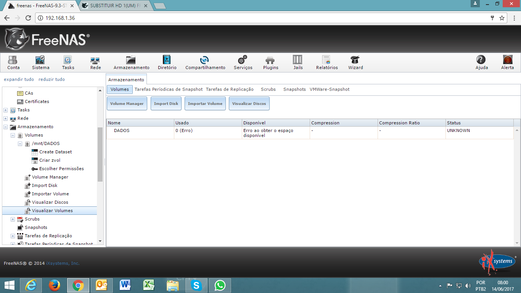Click the FreeNAS logo
Image resolution: width=521 pixels, height=293 pixels.
pyautogui.click(x=47, y=39)
